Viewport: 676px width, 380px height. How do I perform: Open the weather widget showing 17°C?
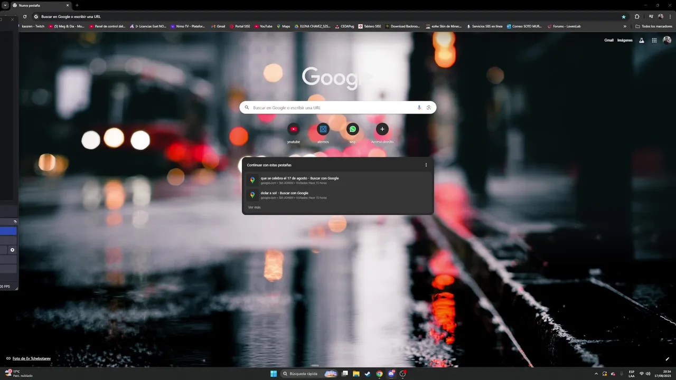(19, 374)
